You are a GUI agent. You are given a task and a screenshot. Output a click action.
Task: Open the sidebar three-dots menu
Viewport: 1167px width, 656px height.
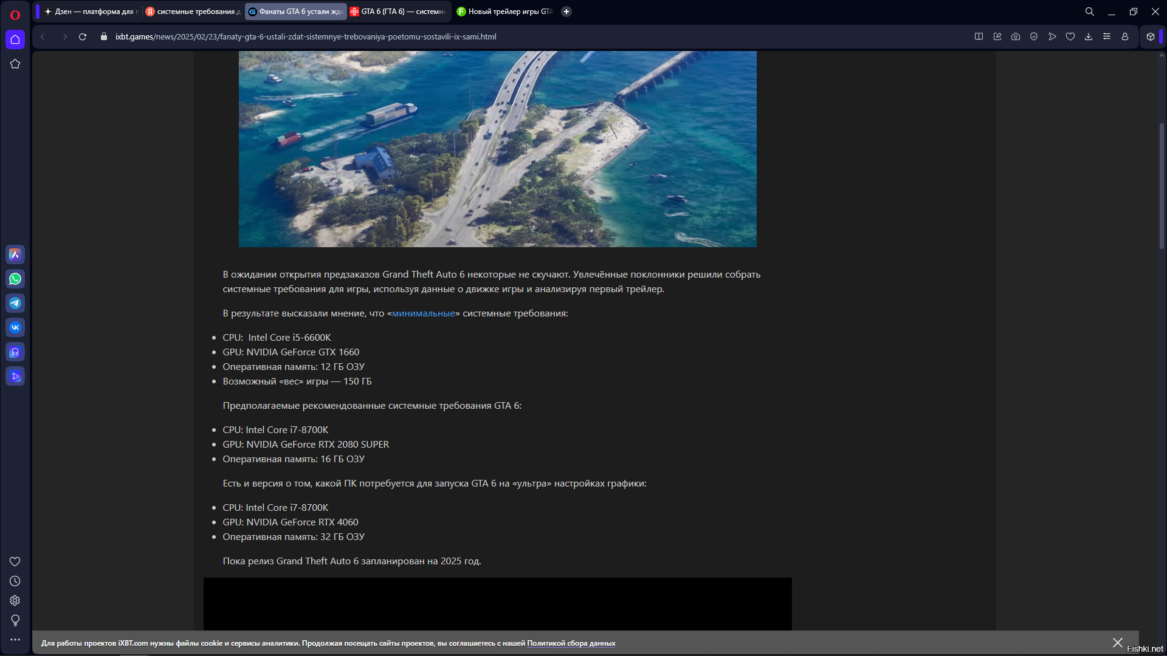pos(15,640)
